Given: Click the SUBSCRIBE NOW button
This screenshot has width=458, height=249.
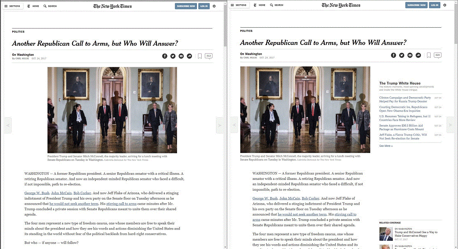Looking at the screenshot, I should pyautogui.click(x=186, y=6).
